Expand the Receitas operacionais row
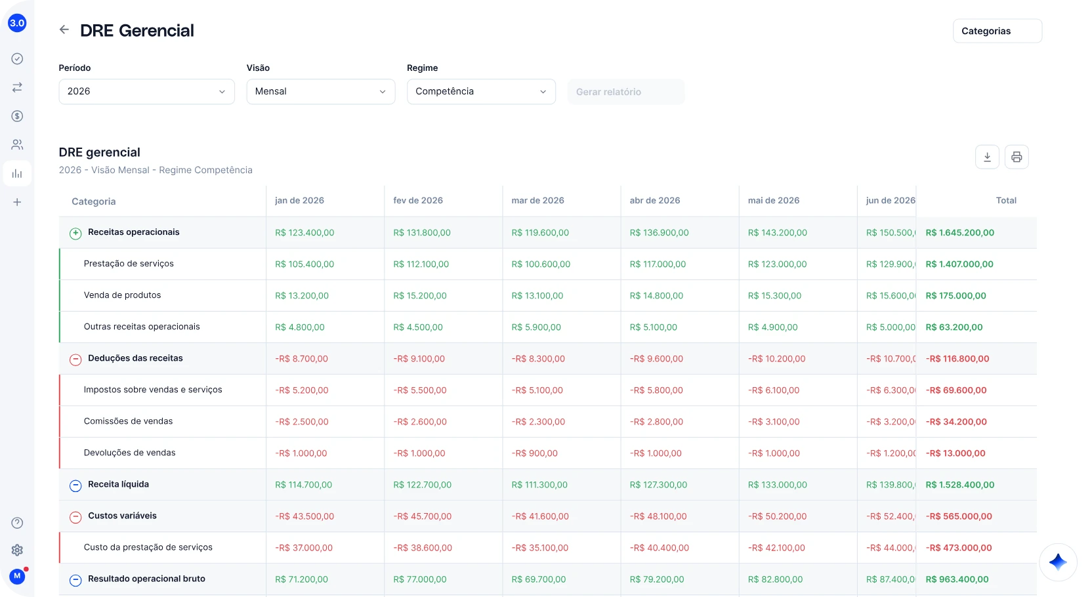This screenshot has width=1092, height=597. pyautogui.click(x=75, y=233)
